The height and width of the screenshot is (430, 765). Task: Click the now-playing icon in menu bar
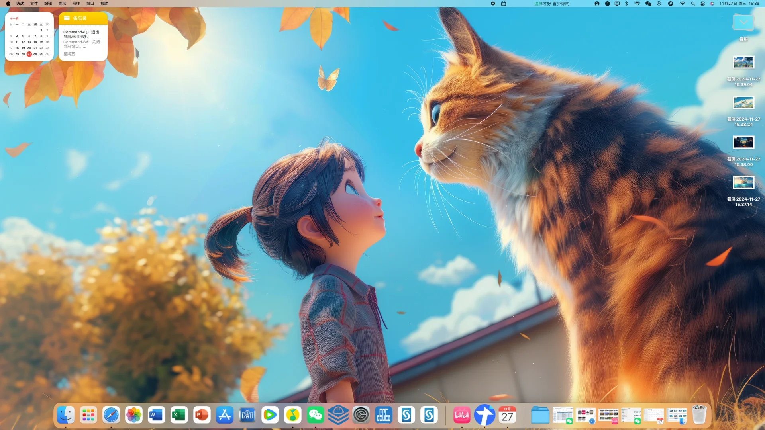[x=659, y=4]
